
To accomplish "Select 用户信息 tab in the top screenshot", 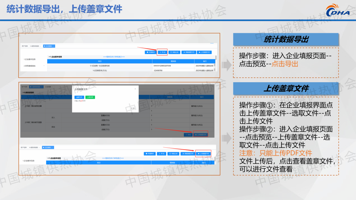I will pyautogui.click(x=25, y=46).
